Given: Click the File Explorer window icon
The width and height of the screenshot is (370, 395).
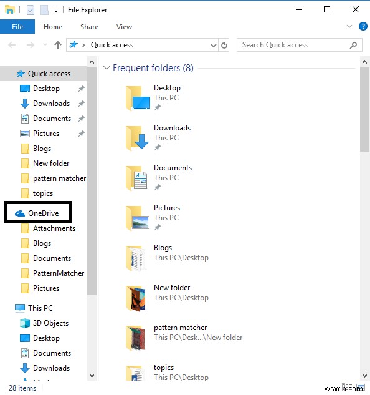Looking at the screenshot, I should tap(9, 9).
